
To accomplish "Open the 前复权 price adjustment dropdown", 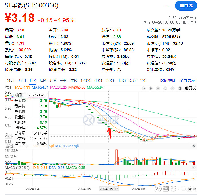I will [x=190, y=88].
